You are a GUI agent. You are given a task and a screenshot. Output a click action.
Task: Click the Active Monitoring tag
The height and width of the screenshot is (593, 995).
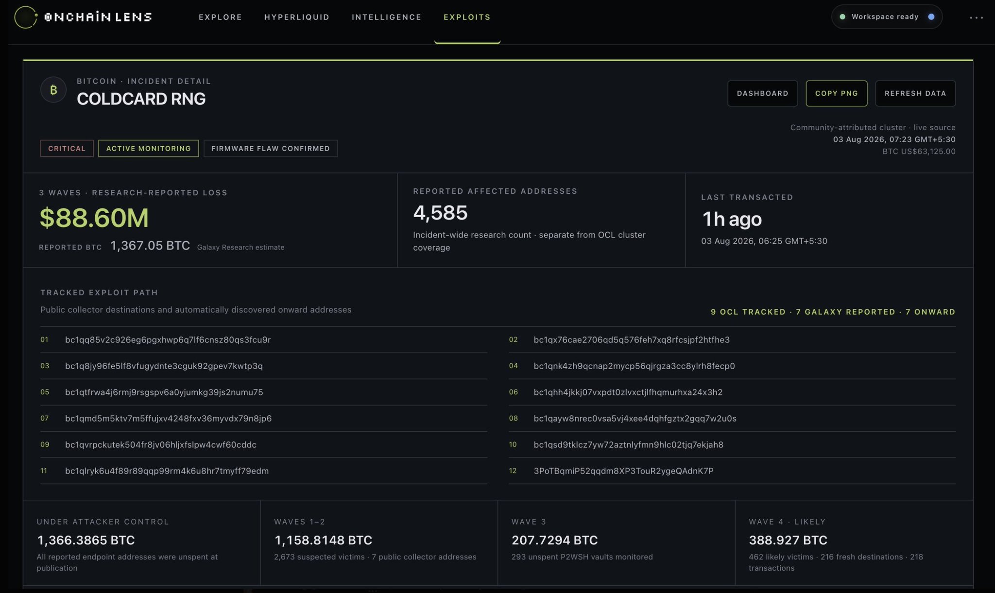coord(149,148)
